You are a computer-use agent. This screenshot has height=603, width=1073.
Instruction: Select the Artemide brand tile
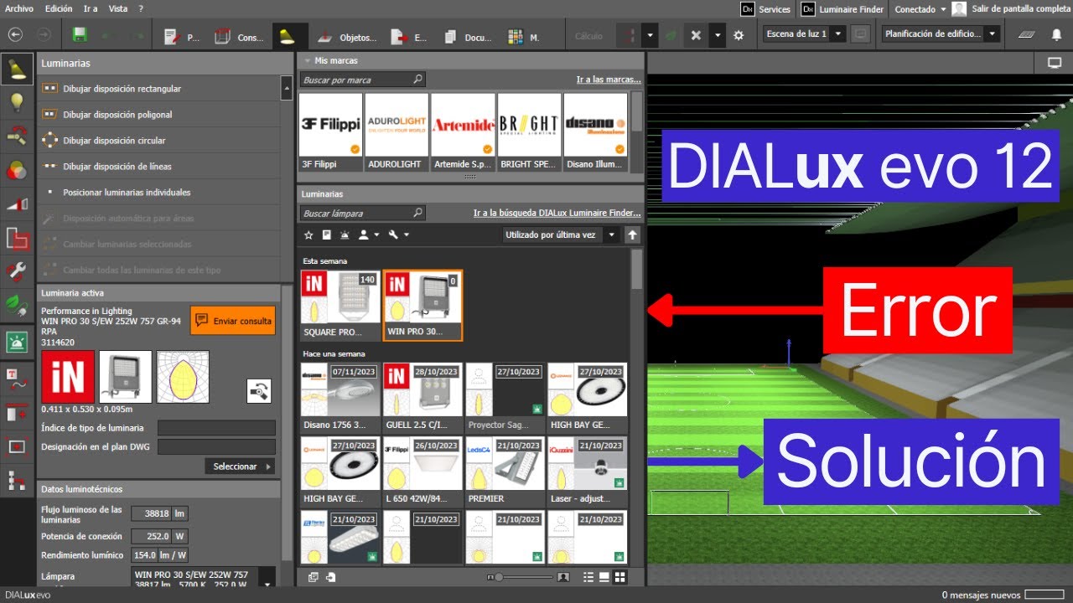463,131
